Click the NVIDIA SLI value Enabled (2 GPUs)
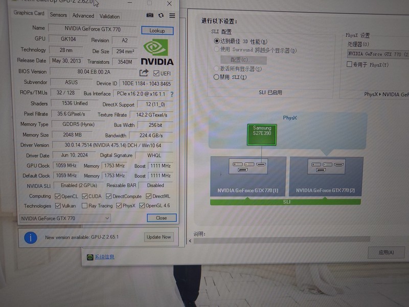409x307 pixels. (79, 185)
